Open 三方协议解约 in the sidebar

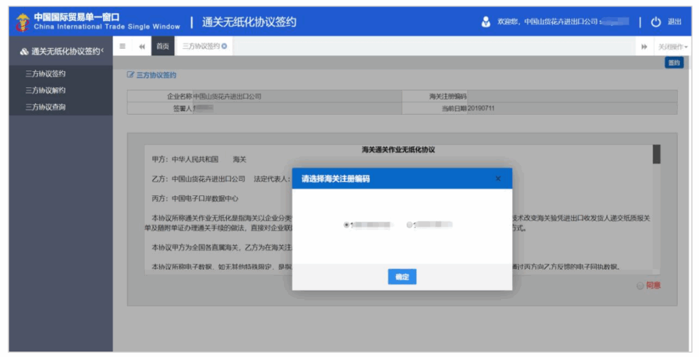46,90
